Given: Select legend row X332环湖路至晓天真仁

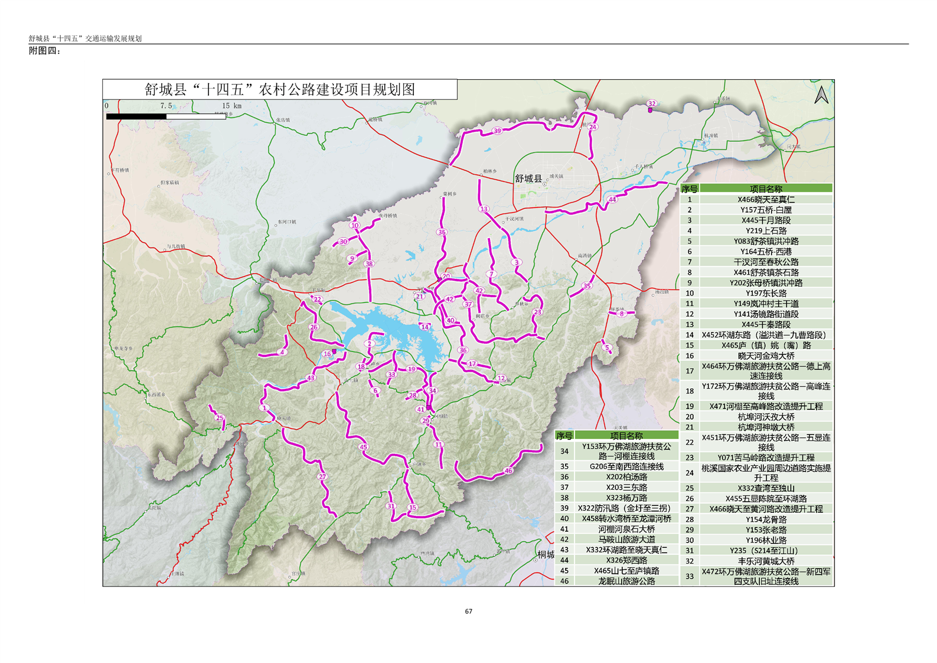Looking at the screenshot, I should 616,550.
